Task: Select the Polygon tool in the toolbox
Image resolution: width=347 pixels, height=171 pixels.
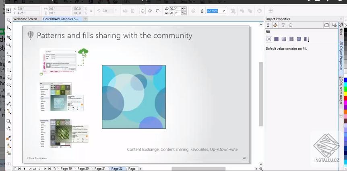Action: click(x=8, y=85)
